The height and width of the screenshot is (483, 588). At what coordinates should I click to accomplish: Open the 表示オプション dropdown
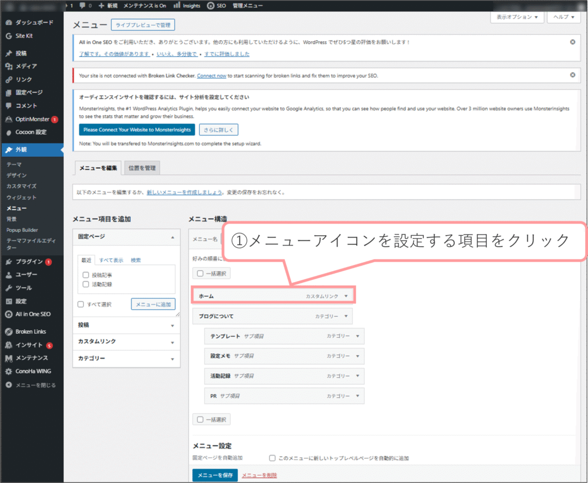517,17
